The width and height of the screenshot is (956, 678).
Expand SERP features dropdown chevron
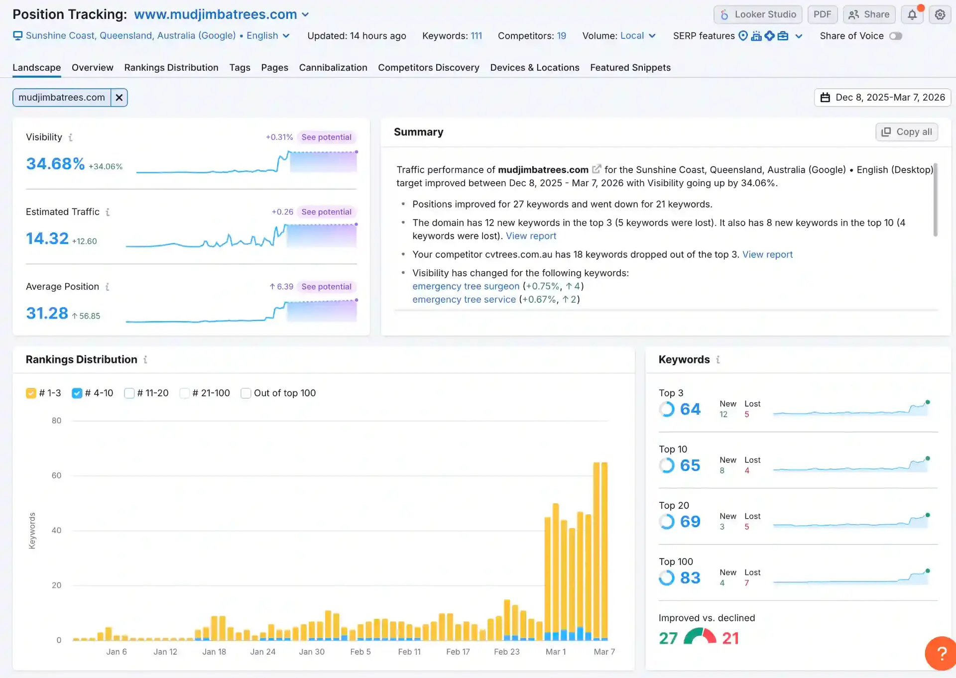tap(799, 36)
